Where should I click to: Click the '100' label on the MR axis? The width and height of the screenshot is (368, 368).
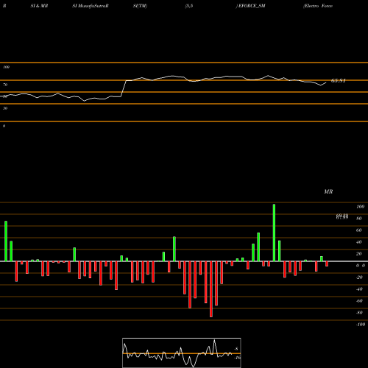pos(360,207)
